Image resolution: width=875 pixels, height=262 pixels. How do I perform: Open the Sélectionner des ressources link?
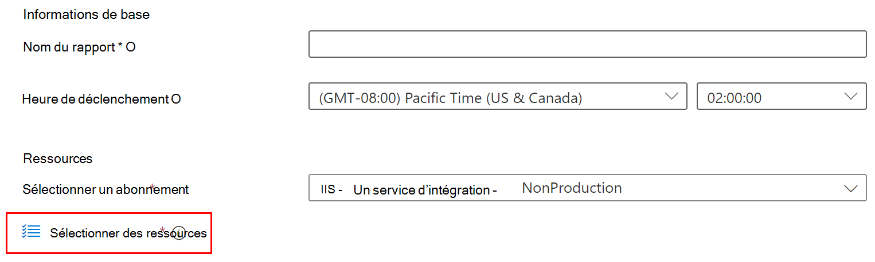click(128, 233)
